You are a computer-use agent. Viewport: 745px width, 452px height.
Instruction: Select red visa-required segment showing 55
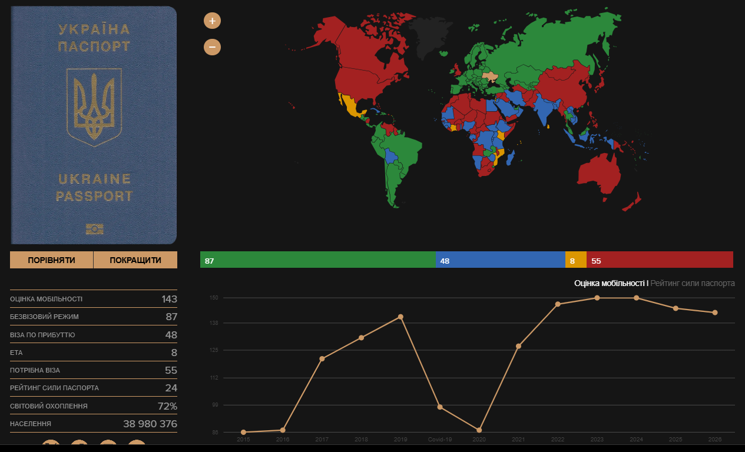[660, 260]
